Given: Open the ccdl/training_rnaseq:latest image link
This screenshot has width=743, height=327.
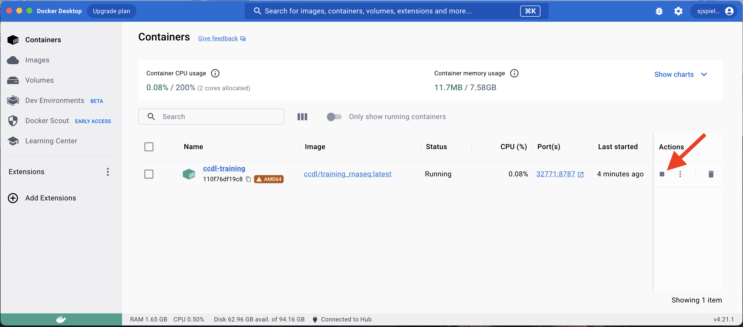Looking at the screenshot, I should [348, 174].
